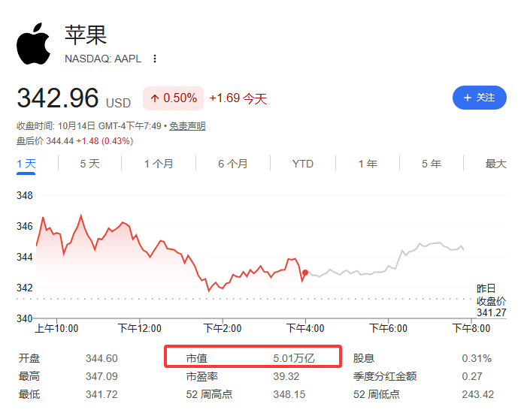Click the 最高 value 347.09
The image size is (518, 419).
tap(101, 376)
